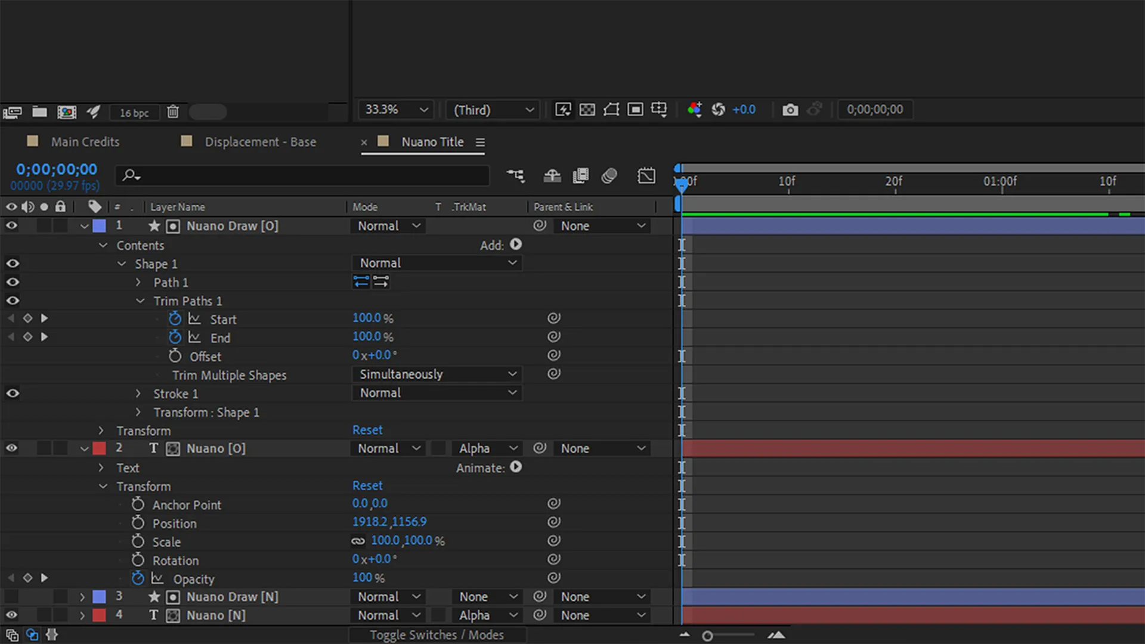Open the Nuano Title panel menu

pos(480,143)
